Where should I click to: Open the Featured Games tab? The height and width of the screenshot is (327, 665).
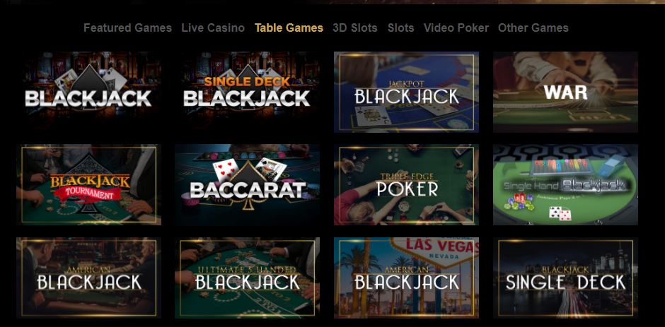coord(127,28)
